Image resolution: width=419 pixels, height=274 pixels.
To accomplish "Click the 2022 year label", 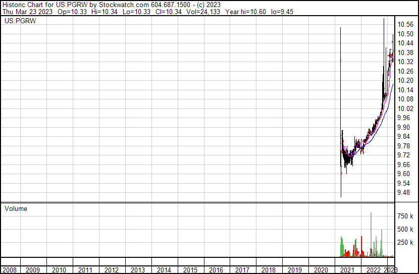I will 374,269.
